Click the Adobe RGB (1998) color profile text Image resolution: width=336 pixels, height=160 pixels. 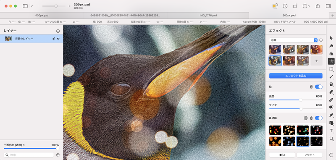click(x=254, y=22)
